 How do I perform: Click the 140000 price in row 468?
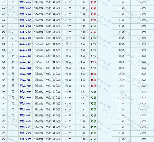[143, 139]
